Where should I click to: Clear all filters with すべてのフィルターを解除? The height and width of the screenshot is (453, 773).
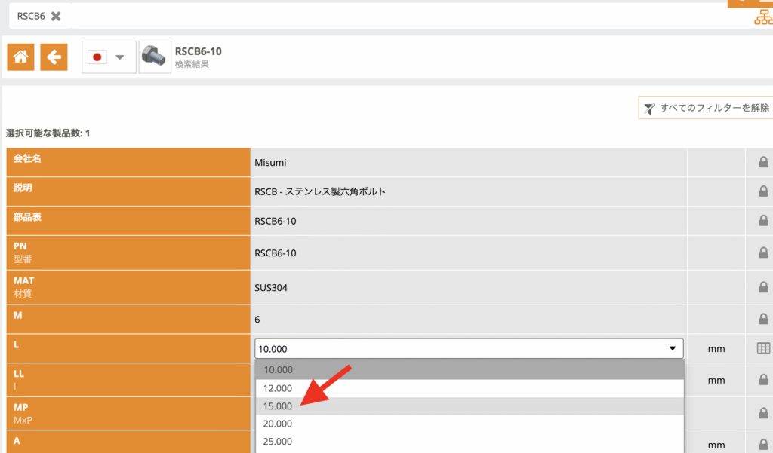pyautogui.click(x=706, y=109)
